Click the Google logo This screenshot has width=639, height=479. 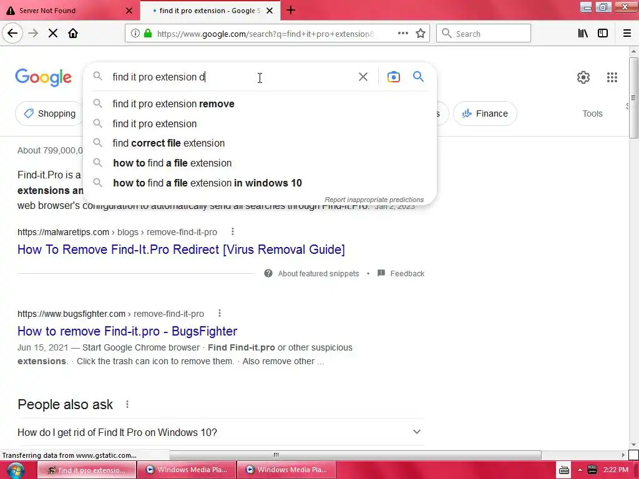point(43,77)
